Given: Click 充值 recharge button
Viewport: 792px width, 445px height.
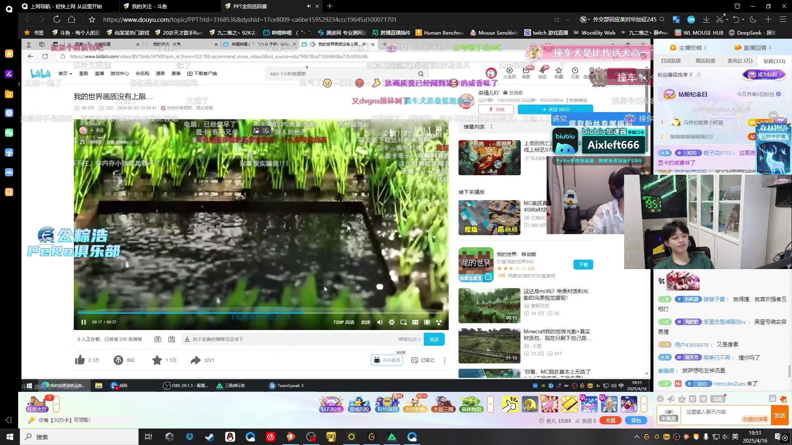Looking at the screenshot, I should (610, 421).
